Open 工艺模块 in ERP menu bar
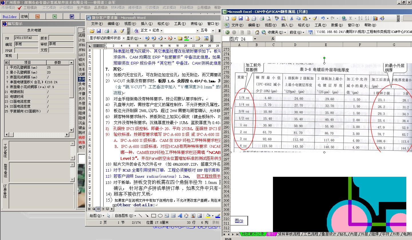 point(49,8)
